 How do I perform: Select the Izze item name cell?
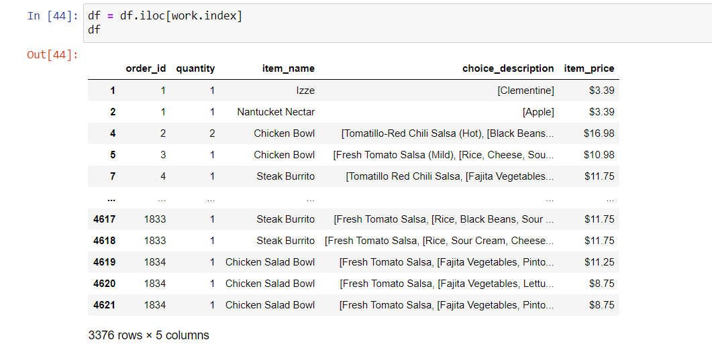click(305, 91)
